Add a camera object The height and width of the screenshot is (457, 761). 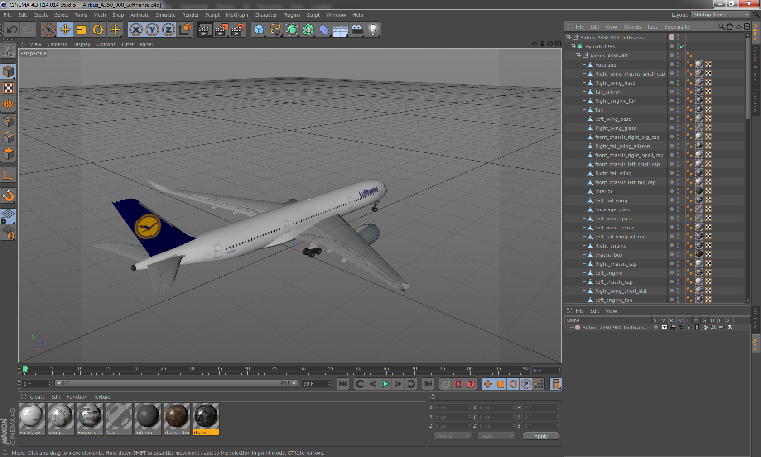pos(357,30)
